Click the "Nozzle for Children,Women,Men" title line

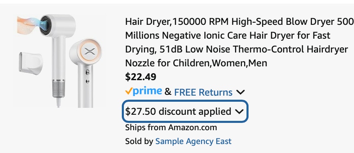point(196,63)
